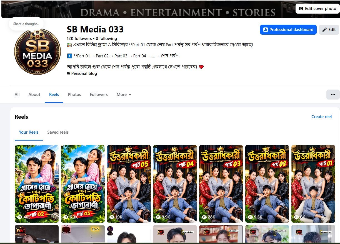Open the reel with 405 views
Screen dimensions: 340x244
click(x=37, y=184)
